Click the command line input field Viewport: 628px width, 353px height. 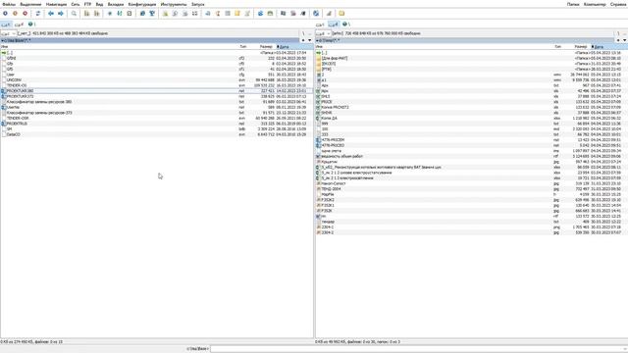(419, 349)
